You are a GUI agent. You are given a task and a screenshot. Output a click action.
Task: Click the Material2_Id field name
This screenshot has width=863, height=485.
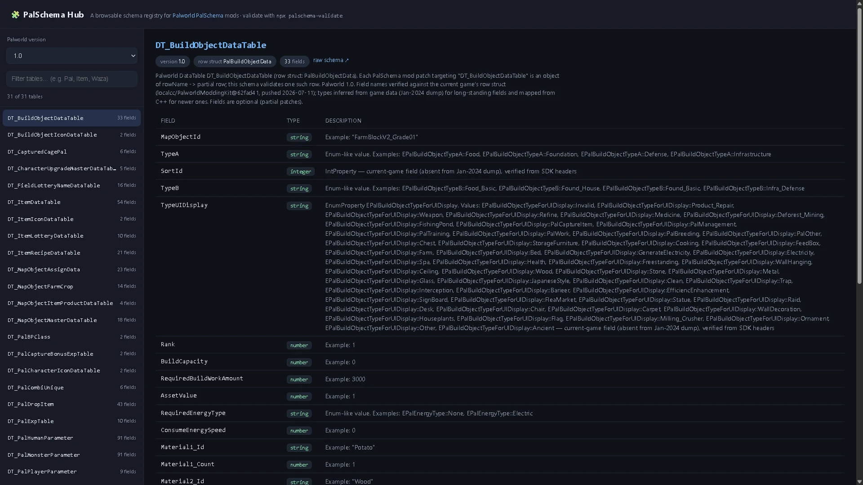(182, 481)
